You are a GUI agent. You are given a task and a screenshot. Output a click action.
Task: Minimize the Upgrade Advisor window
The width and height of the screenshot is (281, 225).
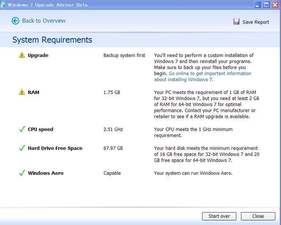[x=258, y=5]
